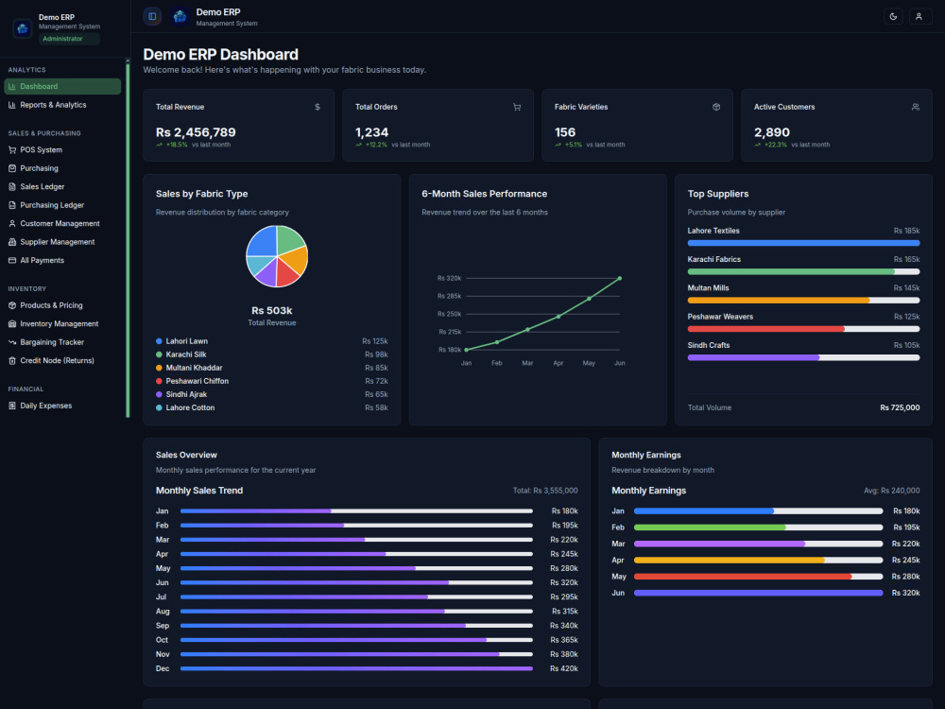Click the Demo ERP logo in the sidebar
The width and height of the screenshot is (945, 709).
point(23,27)
